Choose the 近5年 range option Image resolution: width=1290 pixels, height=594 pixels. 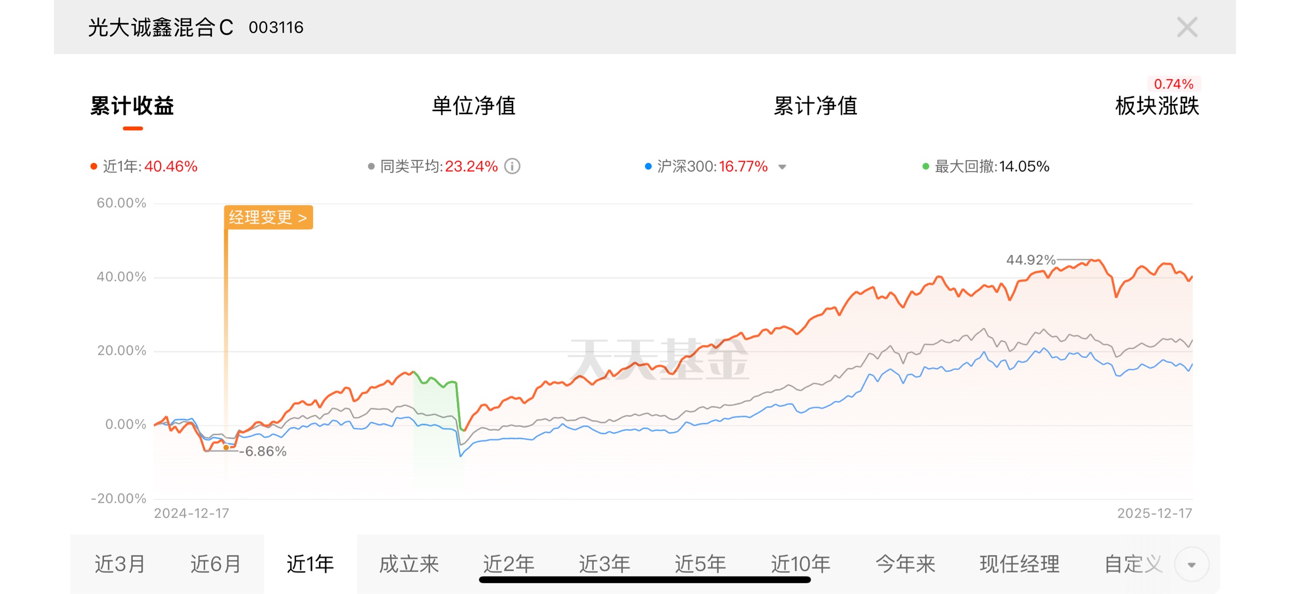pyautogui.click(x=700, y=564)
